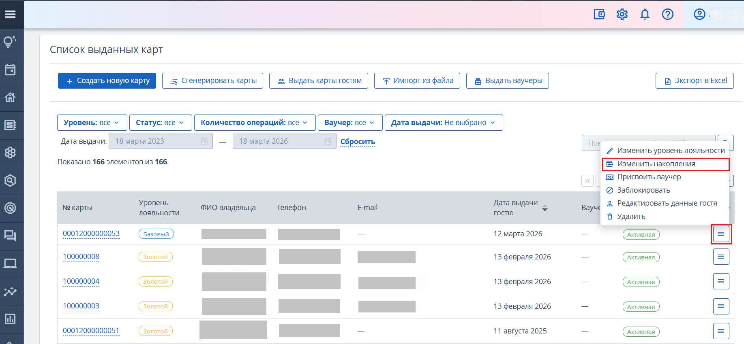
Task: Expand the Статус filter dropdown
Action: pyautogui.click(x=160, y=123)
